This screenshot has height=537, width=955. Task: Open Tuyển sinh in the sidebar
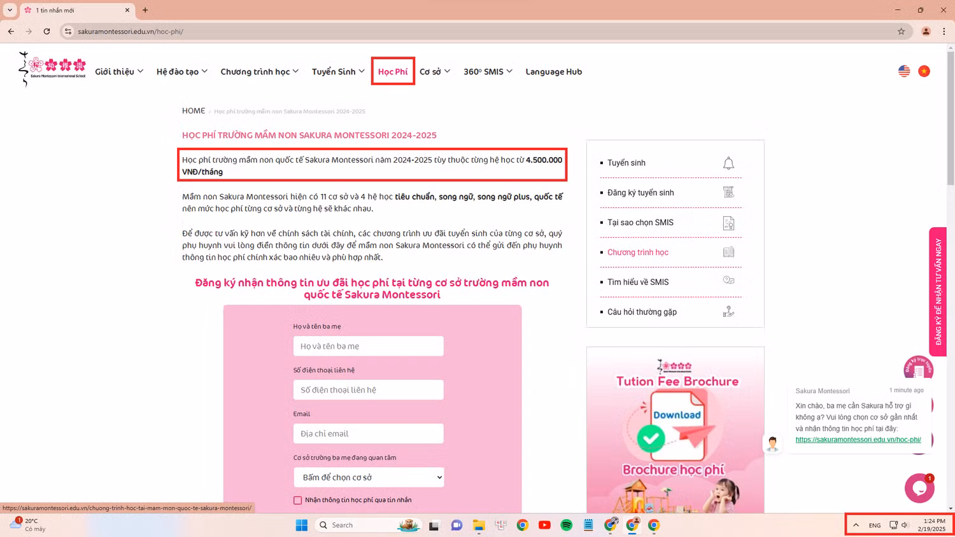(x=626, y=163)
